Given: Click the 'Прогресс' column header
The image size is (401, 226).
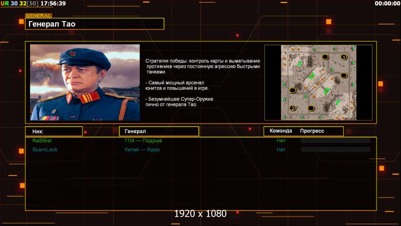Looking at the screenshot, I should click(x=312, y=131).
